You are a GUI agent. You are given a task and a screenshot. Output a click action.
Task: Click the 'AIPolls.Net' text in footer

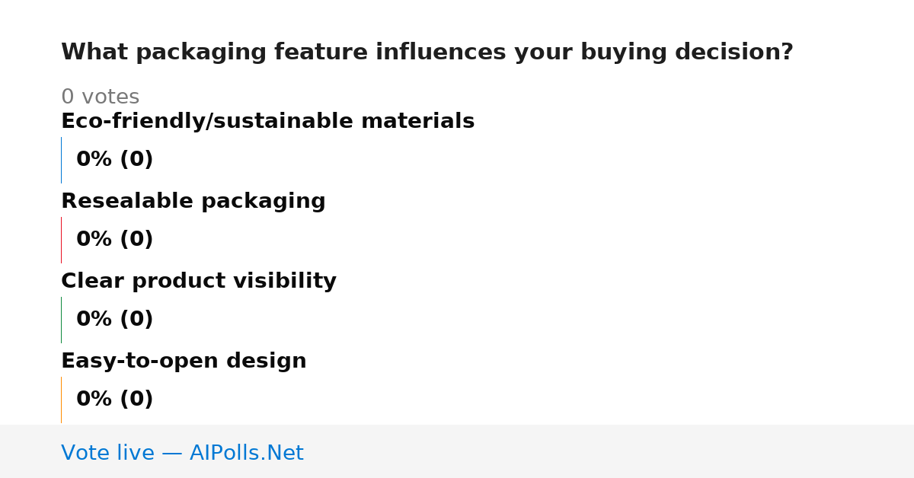tap(247, 453)
